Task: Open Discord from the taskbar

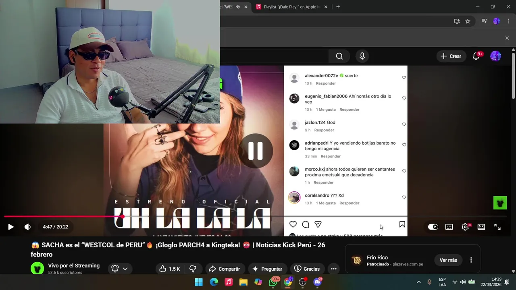Action: pos(318,282)
